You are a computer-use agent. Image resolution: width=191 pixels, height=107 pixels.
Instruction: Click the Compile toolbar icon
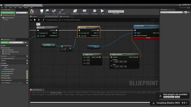tap(32, 11)
